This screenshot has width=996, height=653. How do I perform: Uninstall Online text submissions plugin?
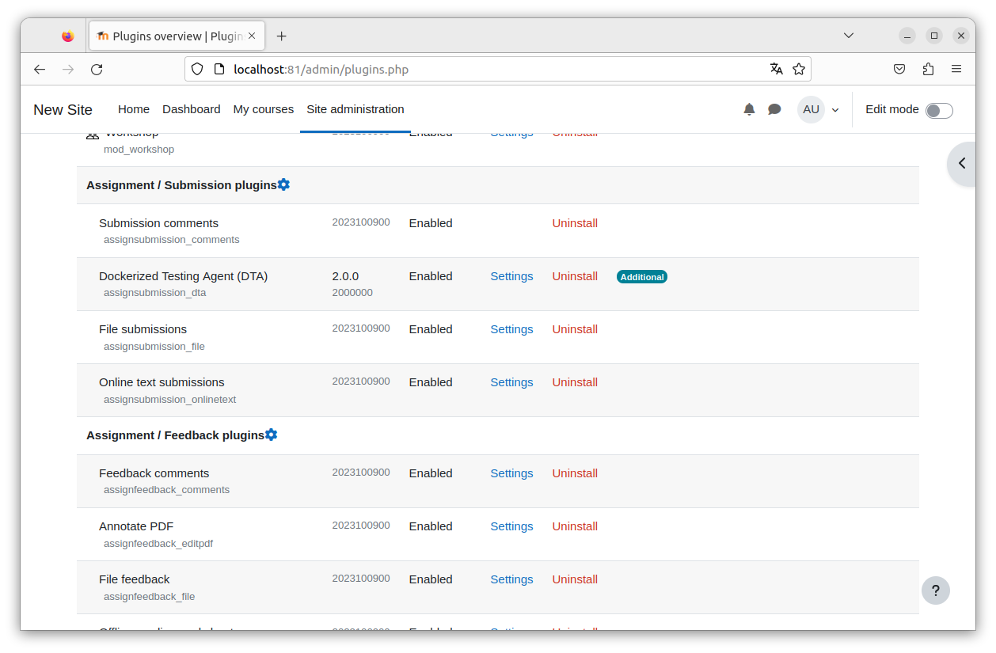[x=575, y=382]
